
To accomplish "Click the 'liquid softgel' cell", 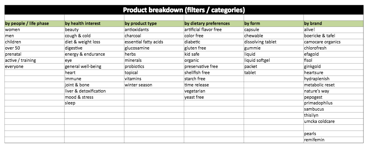I will pyautogui.click(x=274, y=60).
